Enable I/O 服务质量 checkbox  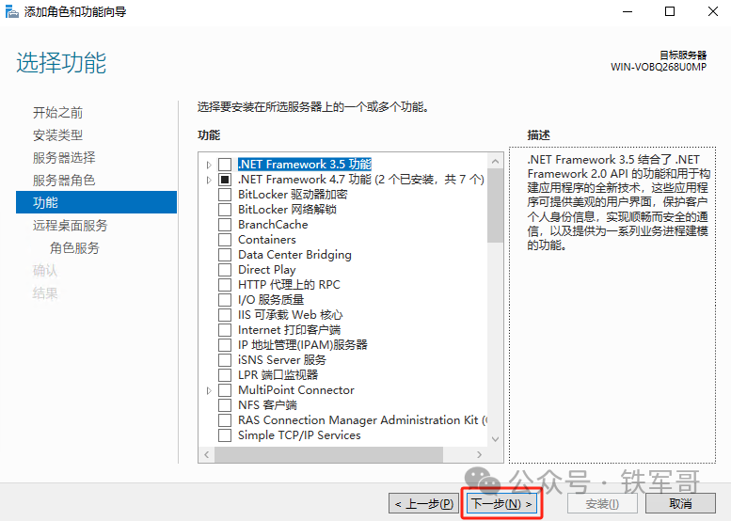225,300
